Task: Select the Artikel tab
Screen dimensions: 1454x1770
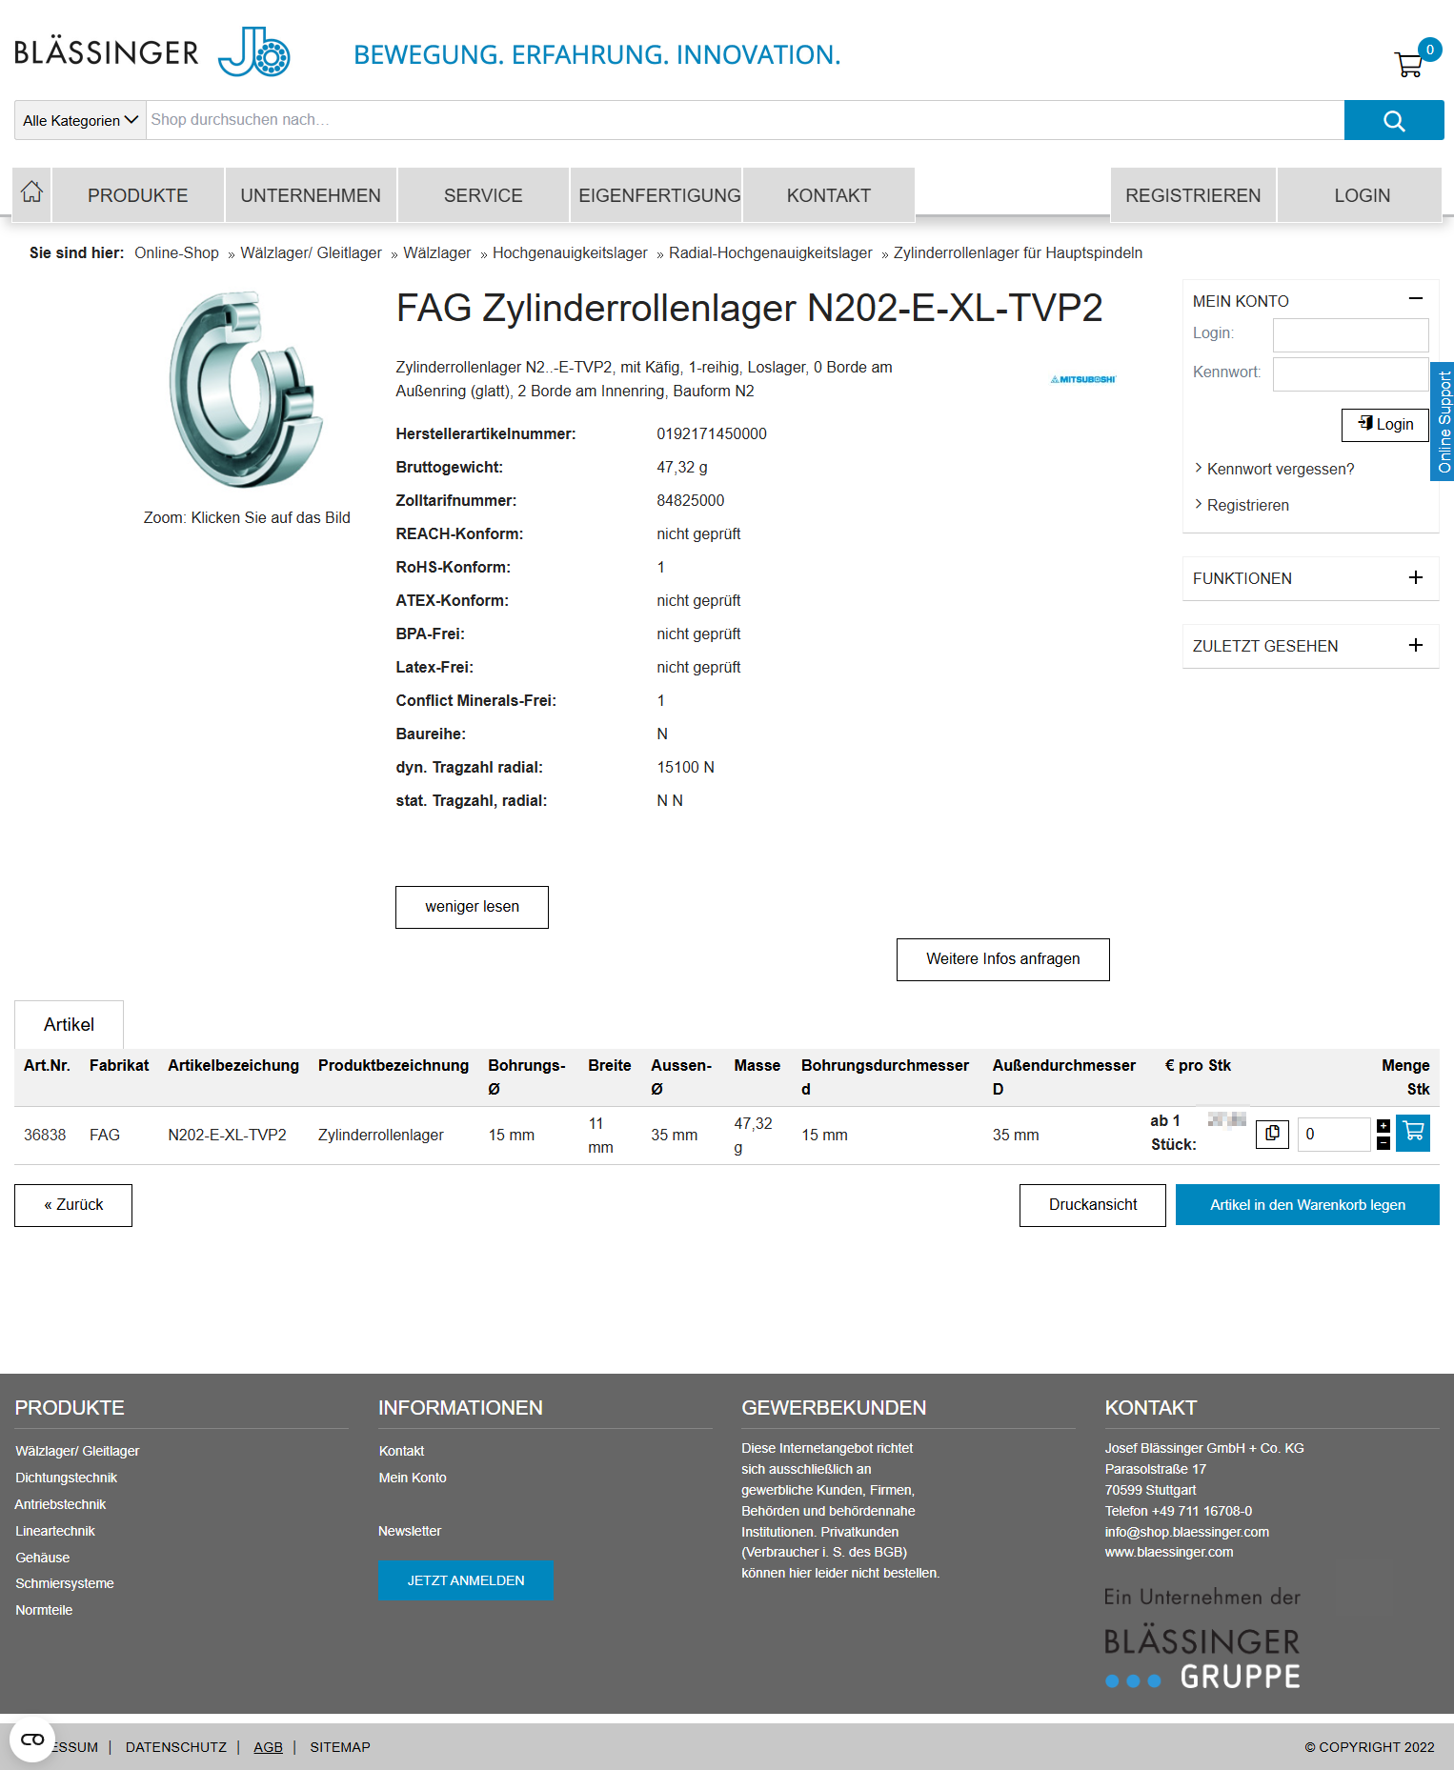Action: 69,1025
